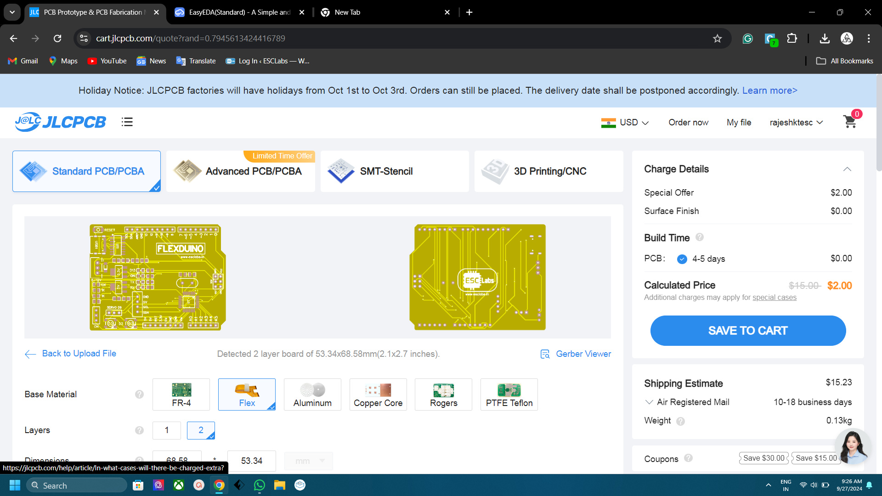Open the Grammarly extension icon
Screen dimensions: 882x496
point(747,39)
